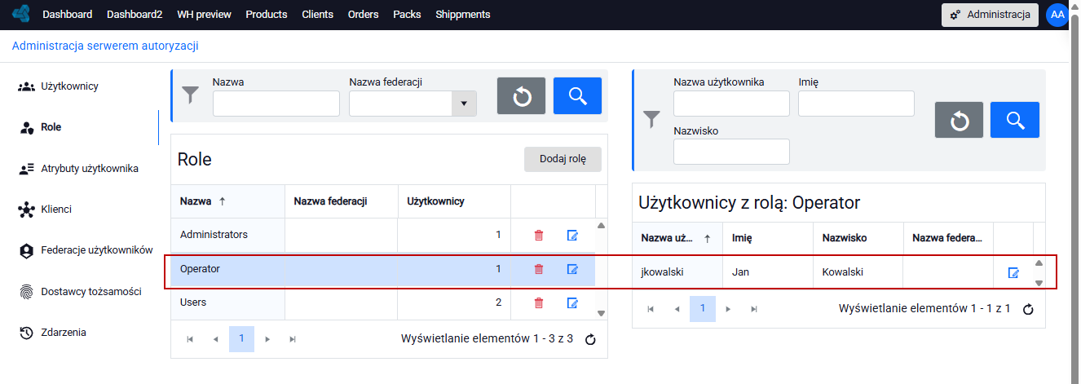Go to next page in users grid pager
This screenshot has width=1081, height=384.
click(728, 309)
